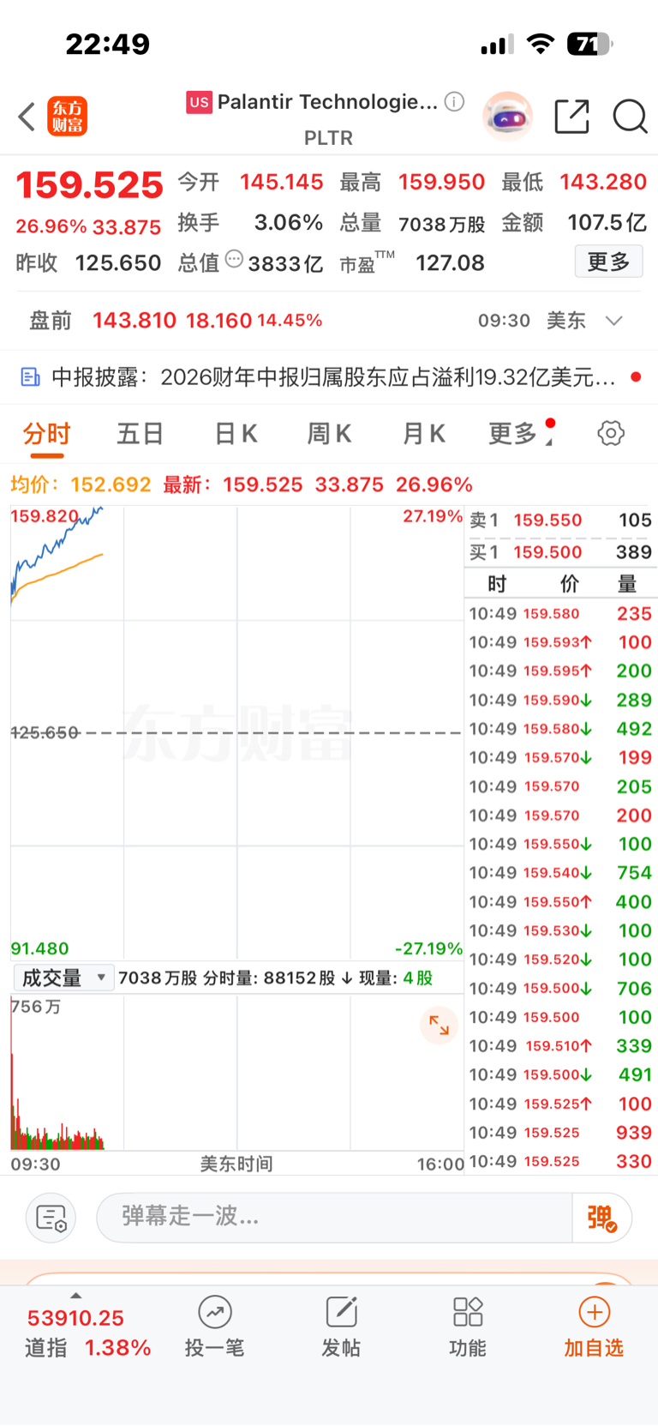Switch to the 五日 tab
The image size is (658, 1426).
141,433
